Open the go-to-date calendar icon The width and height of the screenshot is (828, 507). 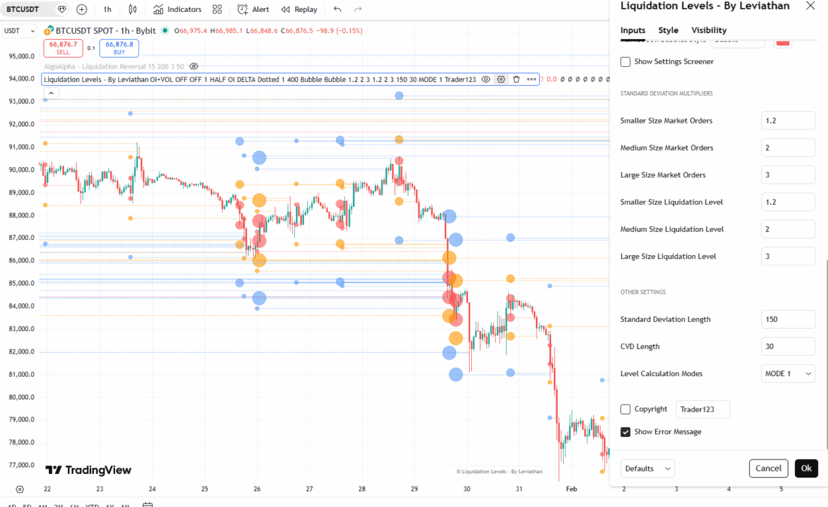[148, 505]
